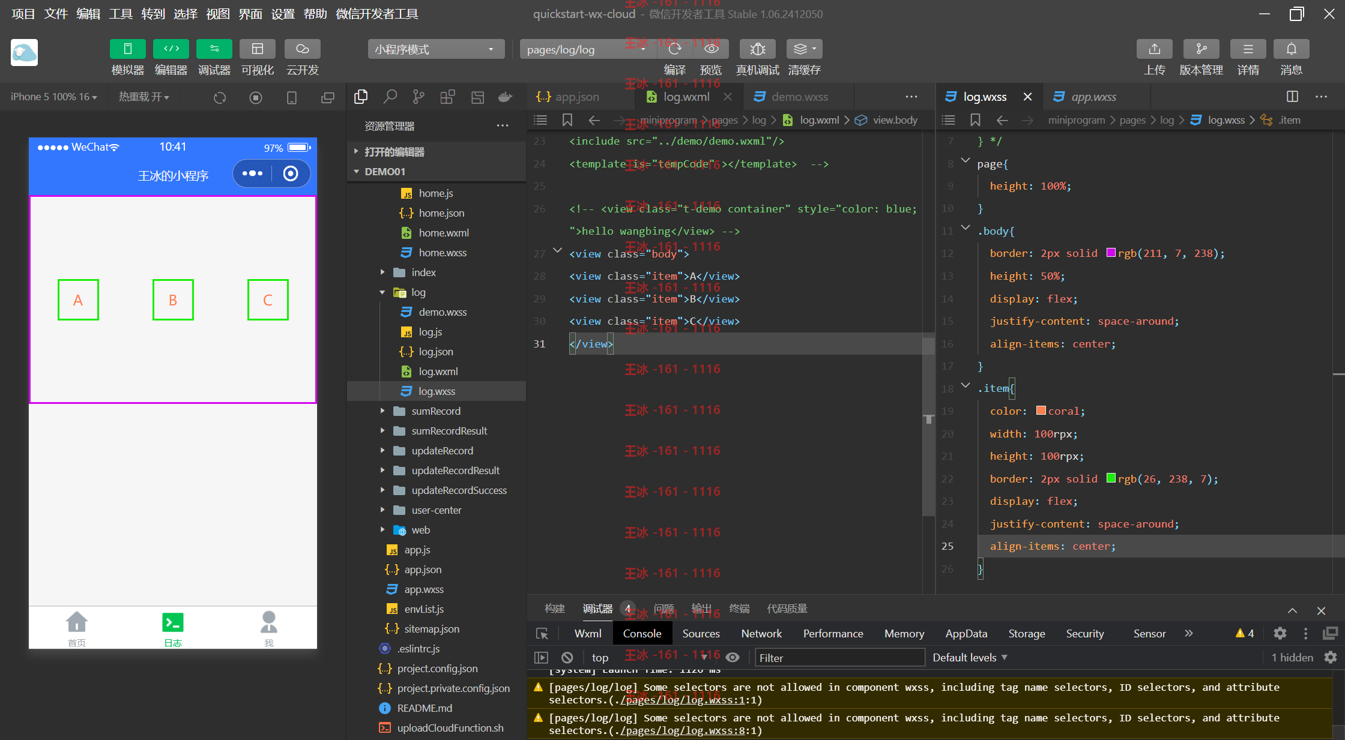1345x740 pixels.
Task: Toggle the console live expression eye icon
Action: 733,658
